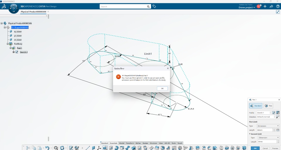Image resolution: width=281 pixels, height=150 pixels.
Task: Click the Shaft tool icon
Action: click(116, 148)
